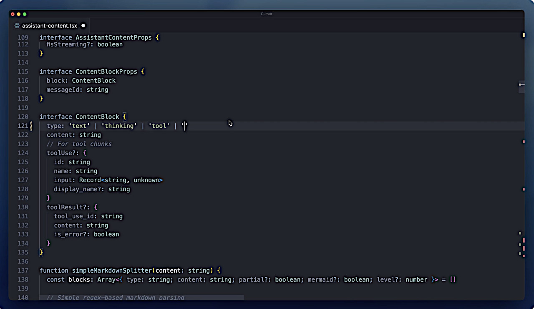Click the unsaved-changes dot on assistant-content.tsx tab
The image size is (534, 309).
point(83,25)
